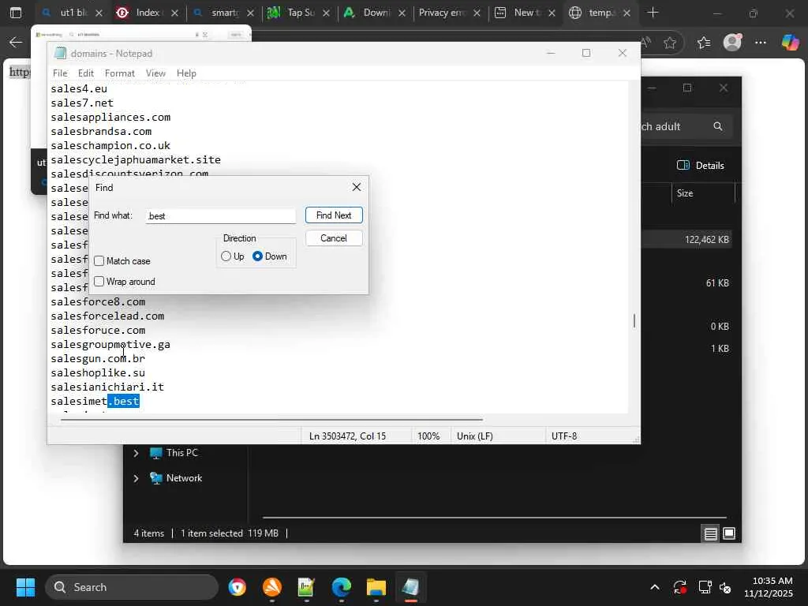The width and height of the screenshot is (808, 606).
Task: Click Find Next in the Find dialog
Action: 334,215
